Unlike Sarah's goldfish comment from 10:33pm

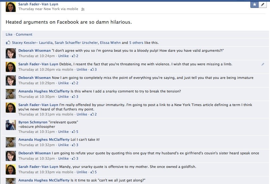pyautogui.click(x=82, y=172)
